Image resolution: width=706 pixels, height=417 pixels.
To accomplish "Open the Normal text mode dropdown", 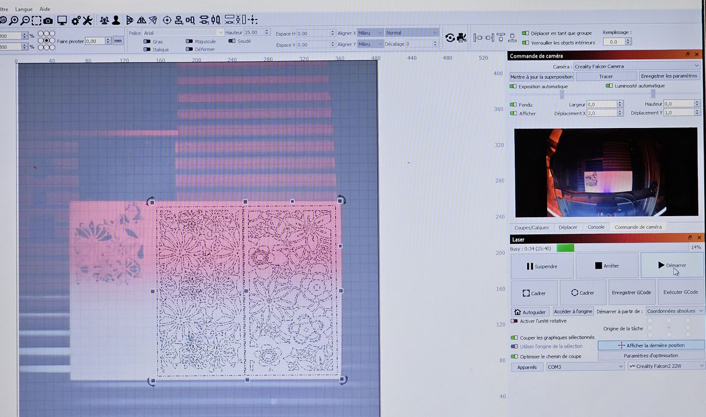I will click(x=411, y=33).
